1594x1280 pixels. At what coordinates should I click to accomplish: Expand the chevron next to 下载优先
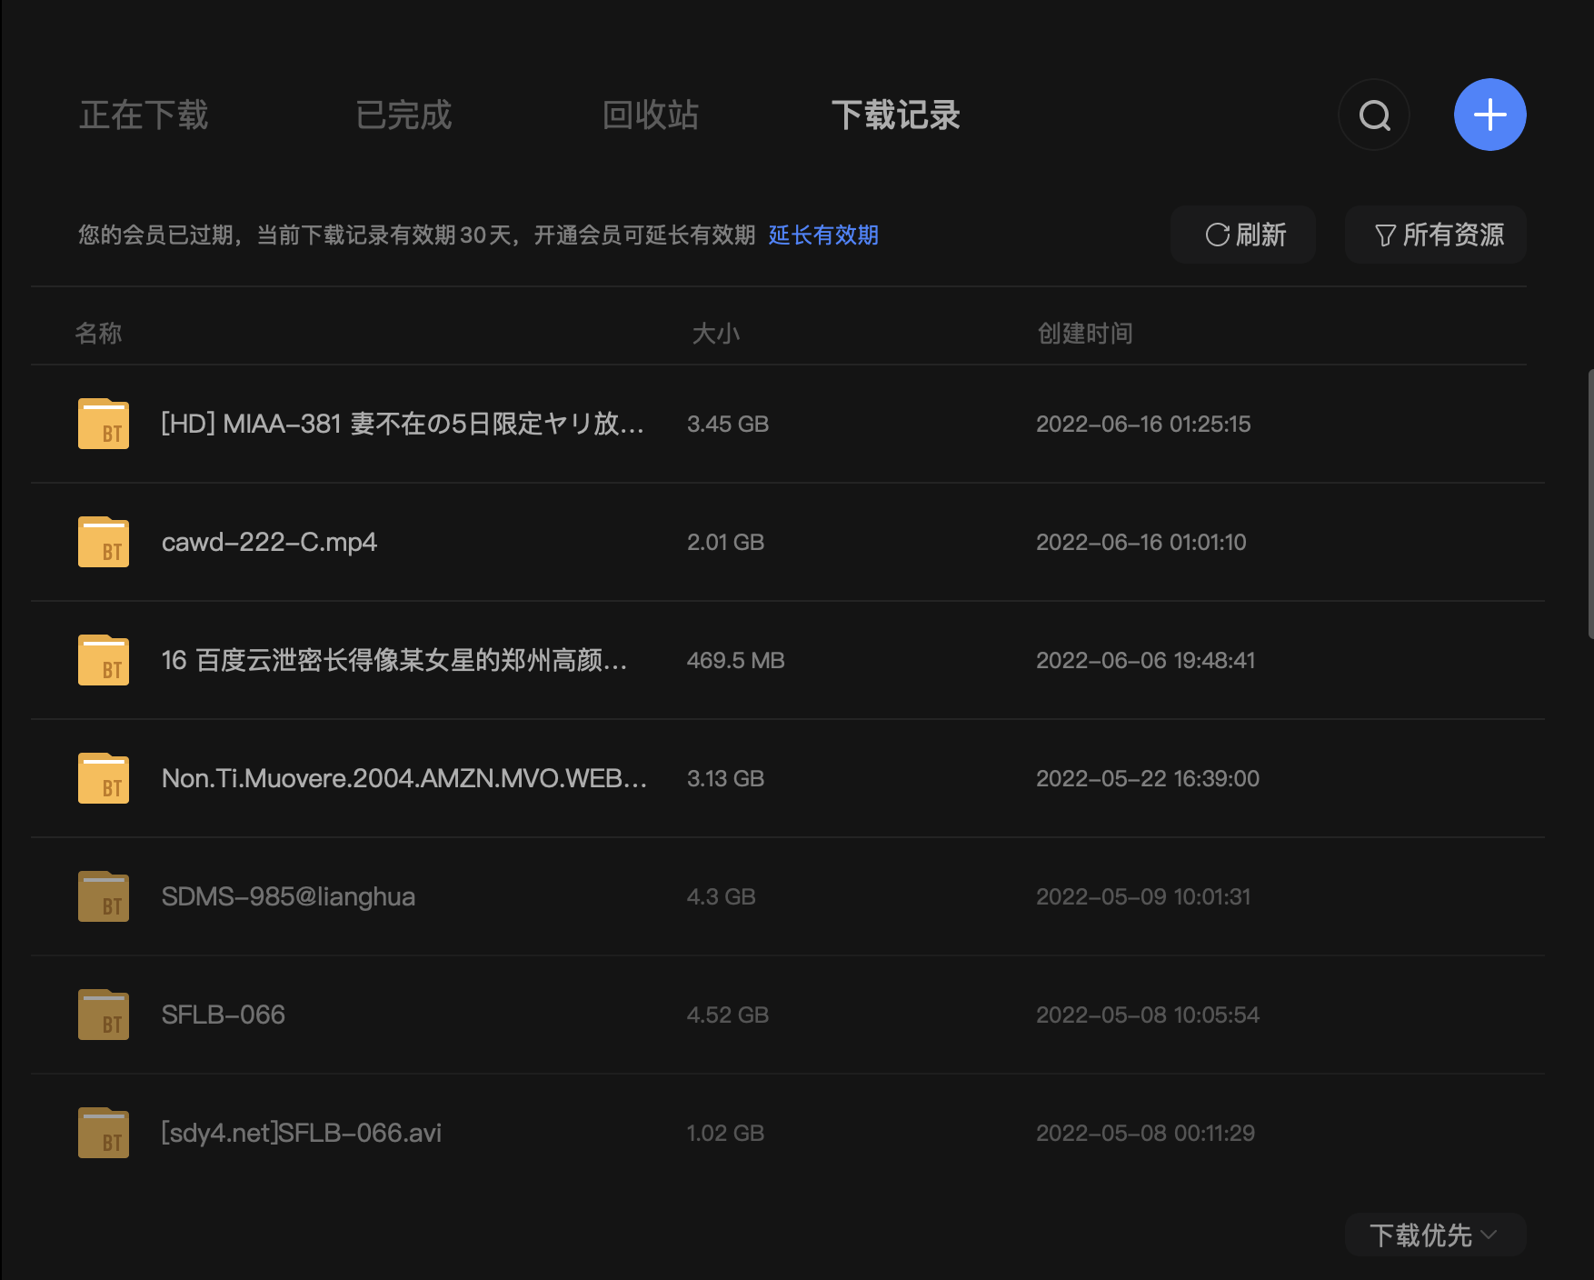(1490, 1235)
